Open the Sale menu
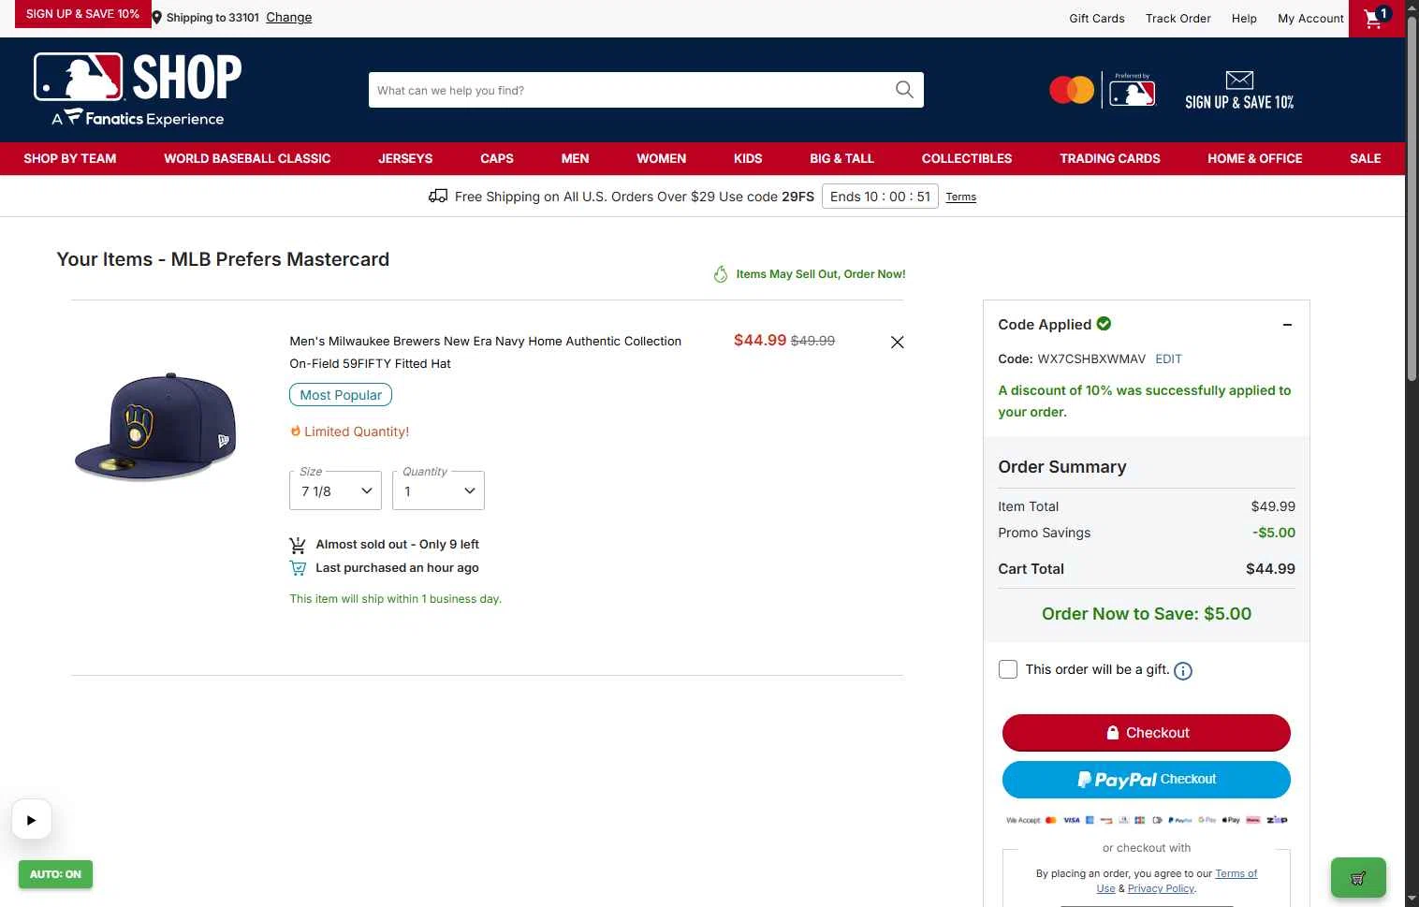The height and width of the screenshot is (907, 1419). coord(1366,158)
